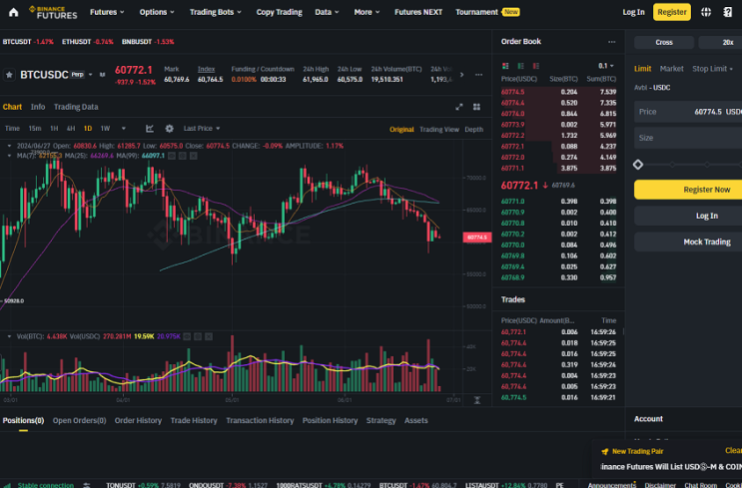Image resolution: width=742 pixels, height=488 pixels.
Task: Hide the MA indicator with eye icon
Action: pos(172,156)
